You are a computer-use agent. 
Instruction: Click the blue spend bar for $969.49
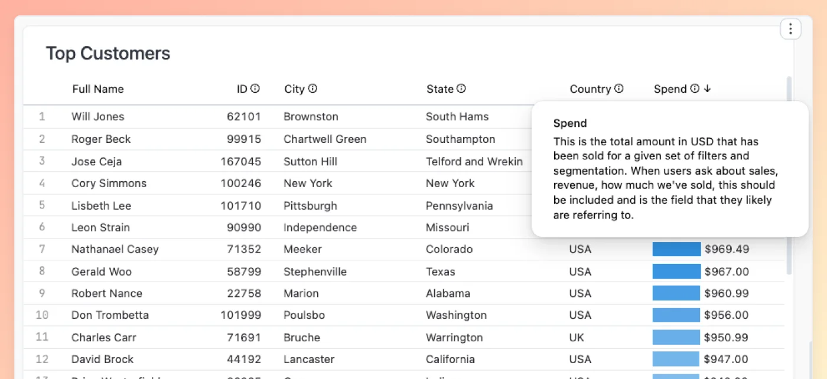[676, 249]
